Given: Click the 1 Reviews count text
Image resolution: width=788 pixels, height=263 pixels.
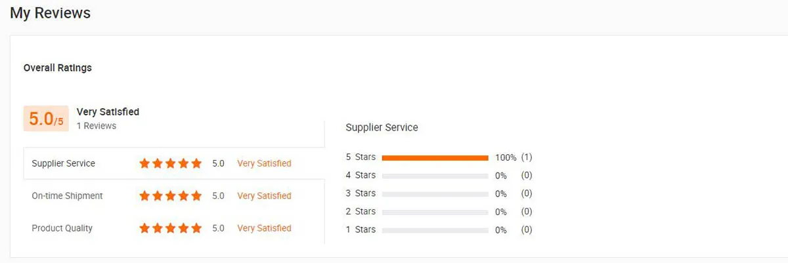Looking at the screenshot, I should (97, 126).
